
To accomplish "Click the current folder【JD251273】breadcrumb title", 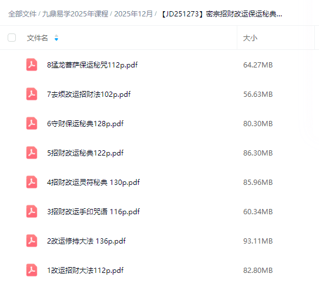I will [x=221, y=14].
